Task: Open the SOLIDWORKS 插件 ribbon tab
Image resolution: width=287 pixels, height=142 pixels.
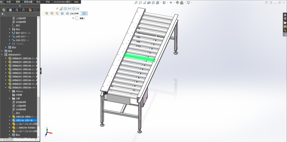Action: click(x=62, y=2)
